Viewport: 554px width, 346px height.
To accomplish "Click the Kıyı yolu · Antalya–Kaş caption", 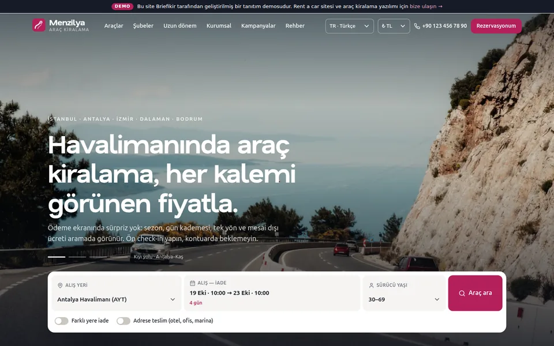I will pos(158,257).
